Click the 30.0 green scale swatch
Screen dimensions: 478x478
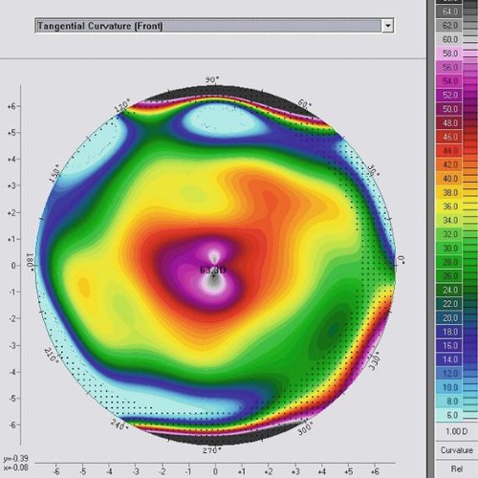click(x=449, y=249)
